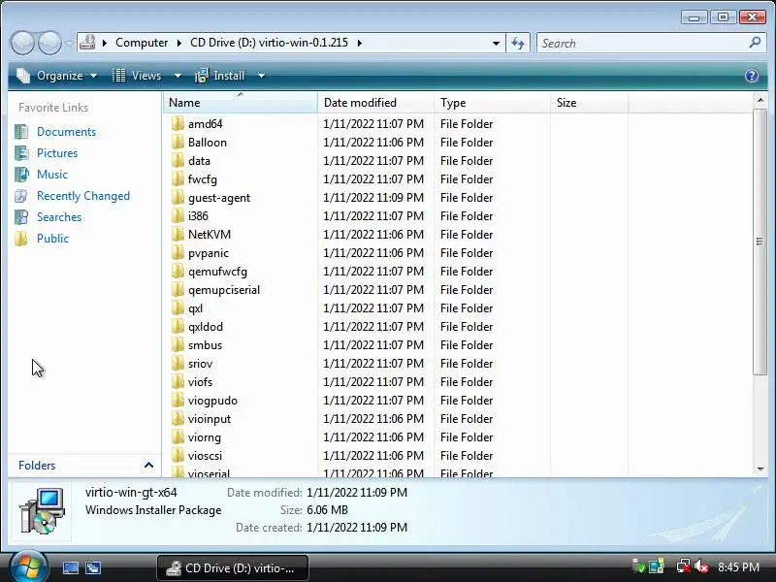This screenshot has height=582, width=776.
Task: Select the data folder icon
Action: click(x=178, y=160)
